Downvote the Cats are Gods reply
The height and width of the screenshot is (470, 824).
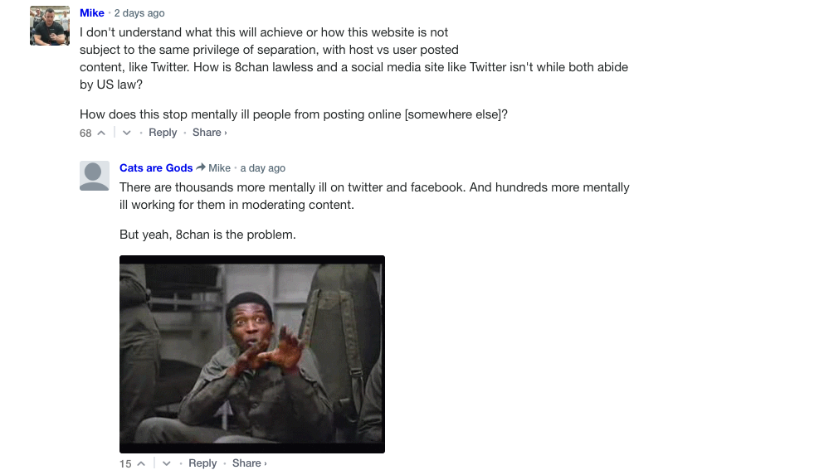tap(167, 463)
